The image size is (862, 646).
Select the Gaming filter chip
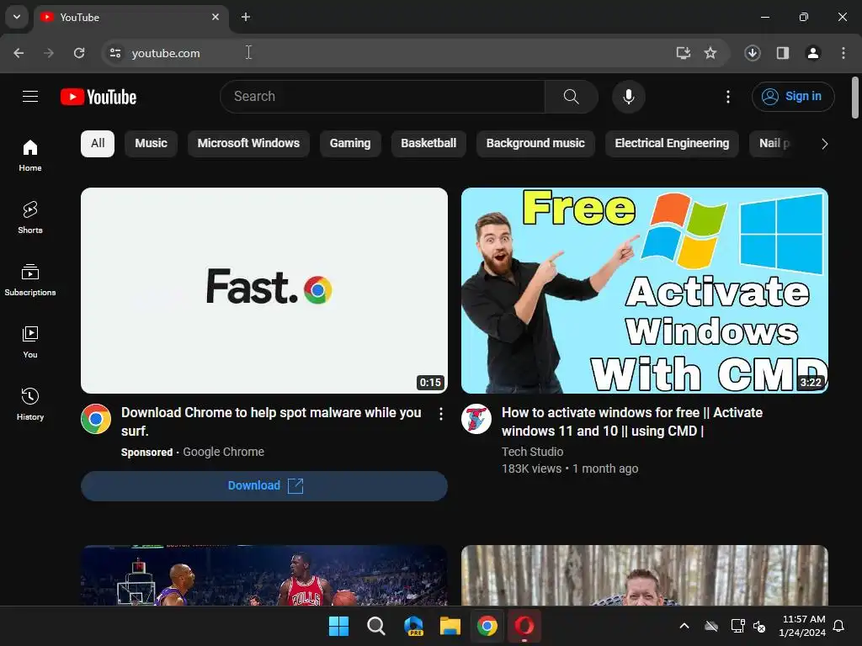pyautogui.click(x=350, y=143)
